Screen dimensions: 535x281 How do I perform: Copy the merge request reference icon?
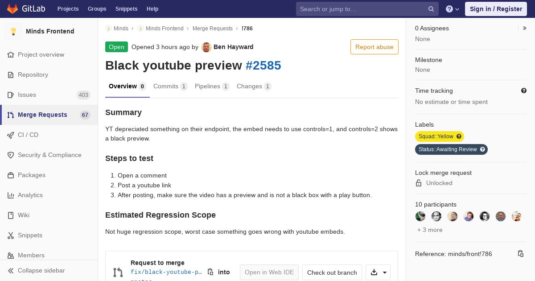pos(520,254)
